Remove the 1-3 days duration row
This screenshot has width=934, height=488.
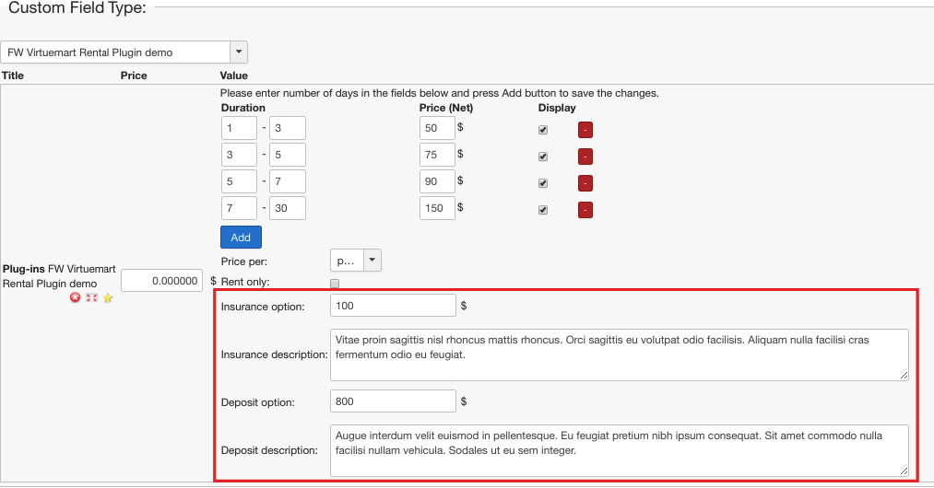pos(585,130)
